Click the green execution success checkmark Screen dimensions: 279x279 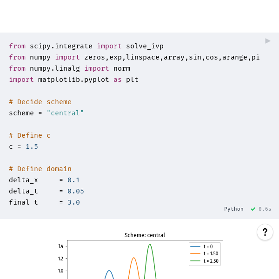[253, 209]
